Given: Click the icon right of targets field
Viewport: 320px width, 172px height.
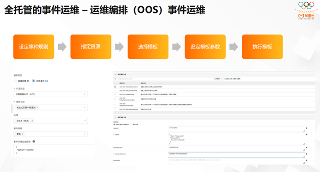Looking at the screenshot, I should tap(307, 135).
